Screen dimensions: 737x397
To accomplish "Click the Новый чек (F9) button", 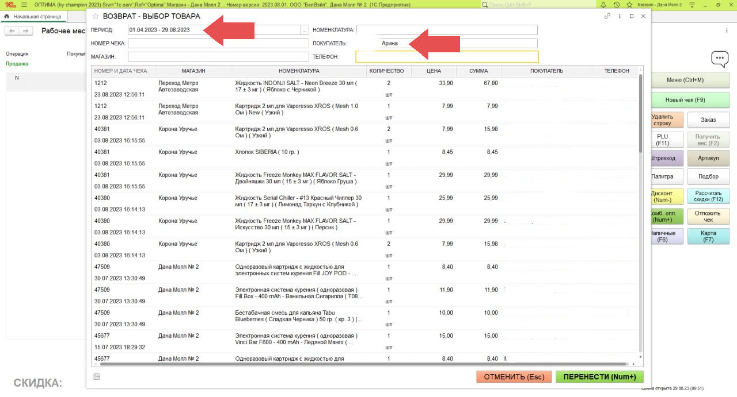I will click(x=685, y=100).
